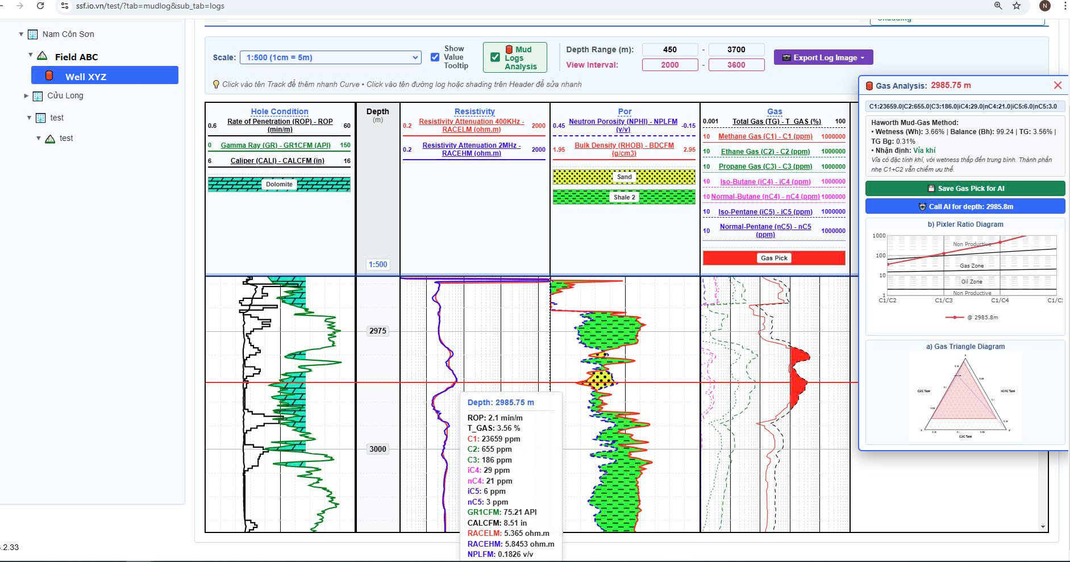Click the Depth Range end field 3700
This screenshot has width=1070, height=562.
pos(736,49)
